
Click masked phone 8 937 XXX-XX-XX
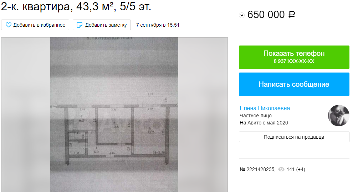294,62
